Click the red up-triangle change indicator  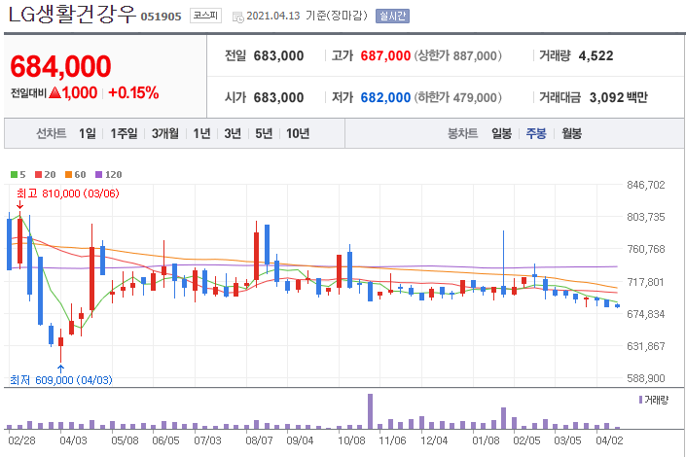tap(55, 92)
